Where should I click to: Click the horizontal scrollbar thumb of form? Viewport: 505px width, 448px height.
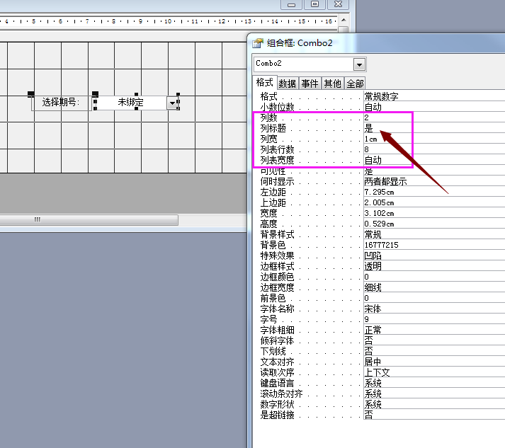(x=89, y=220)
